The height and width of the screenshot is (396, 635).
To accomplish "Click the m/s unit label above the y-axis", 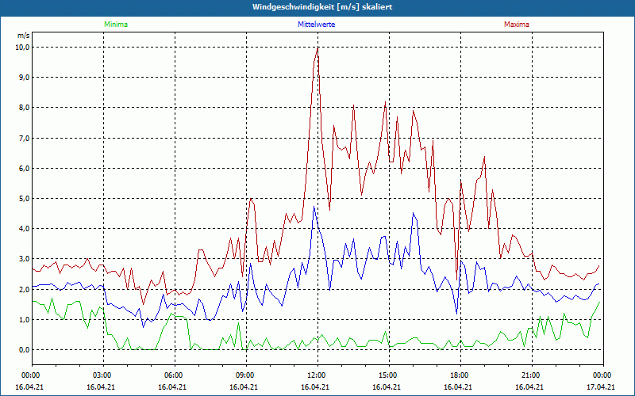I will coord(24,36).
